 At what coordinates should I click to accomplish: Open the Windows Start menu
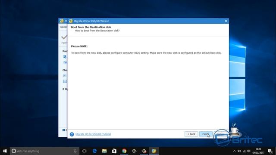click(x=5, y=151)
